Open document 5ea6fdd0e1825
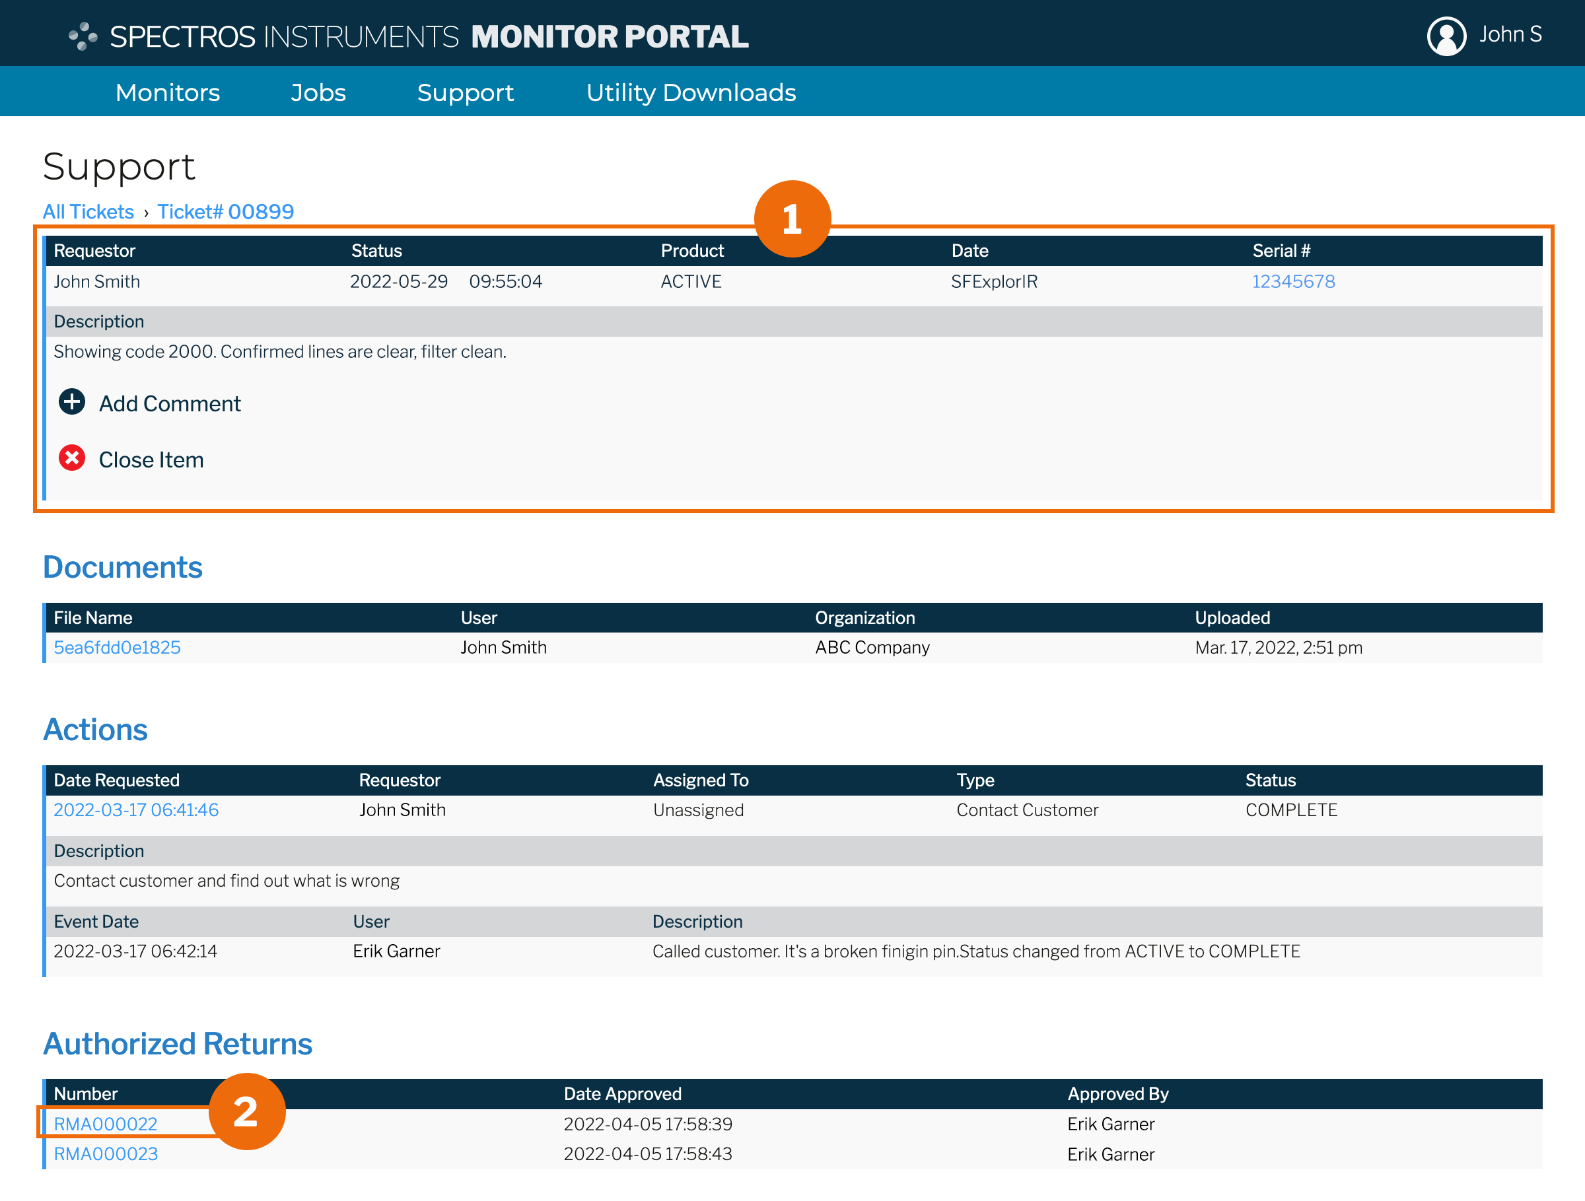The width and height of the screenshot is (1585, 1201). (117, 648)
